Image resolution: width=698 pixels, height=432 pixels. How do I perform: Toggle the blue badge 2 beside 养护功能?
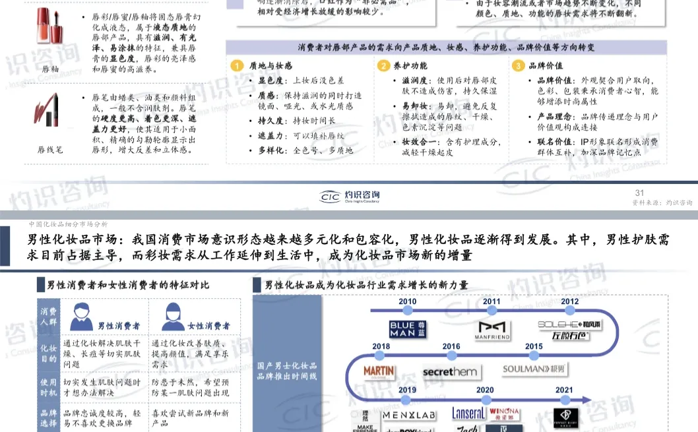383,65
